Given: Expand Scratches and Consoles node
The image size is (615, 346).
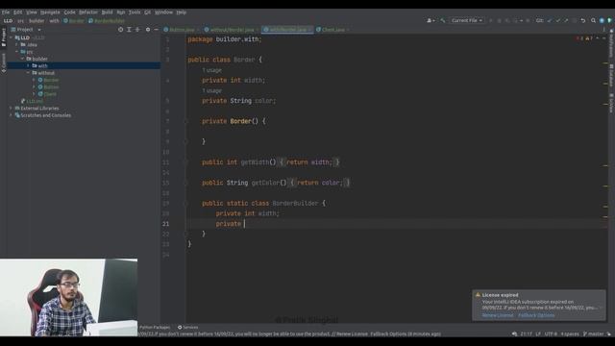Looking at the screenshot, I should point(11,115).
